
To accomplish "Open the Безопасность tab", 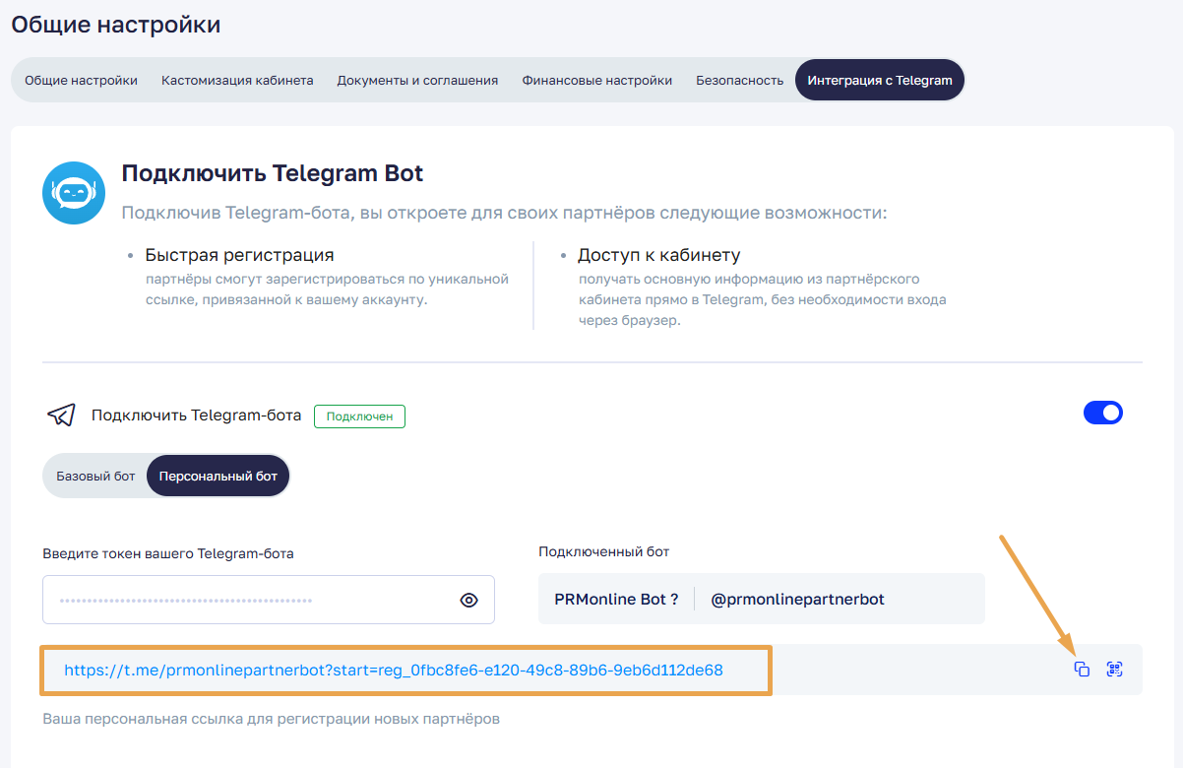I will (739, 80).
